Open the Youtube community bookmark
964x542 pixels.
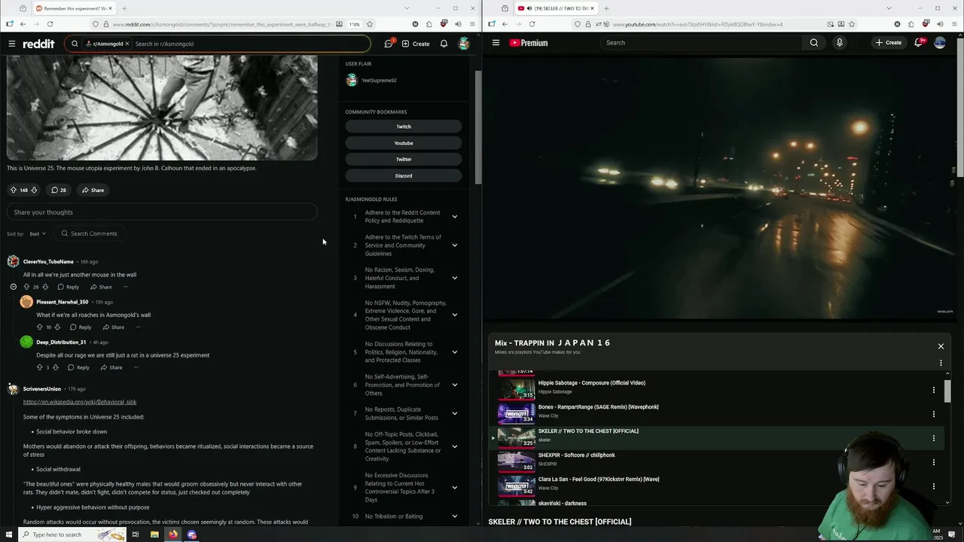404,143
